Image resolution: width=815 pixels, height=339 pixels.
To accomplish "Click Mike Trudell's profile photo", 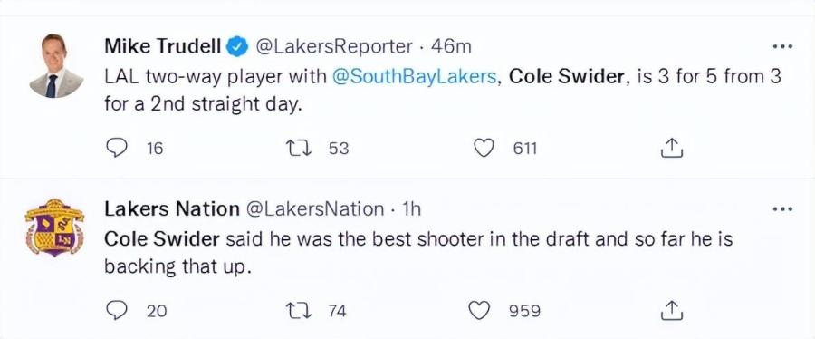I will [57, 65].
